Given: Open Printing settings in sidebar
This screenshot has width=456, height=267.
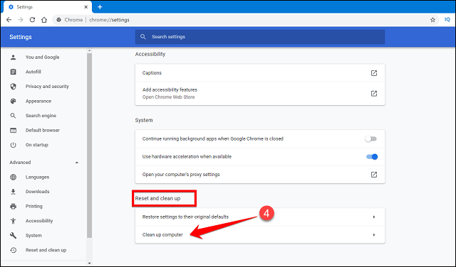Looking at the screenshot, I should pos(34,206).
